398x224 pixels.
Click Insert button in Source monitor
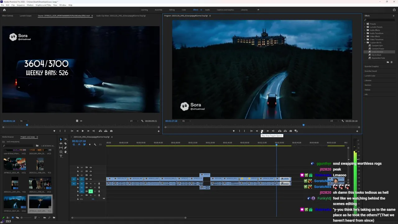[x=100, y=131]
